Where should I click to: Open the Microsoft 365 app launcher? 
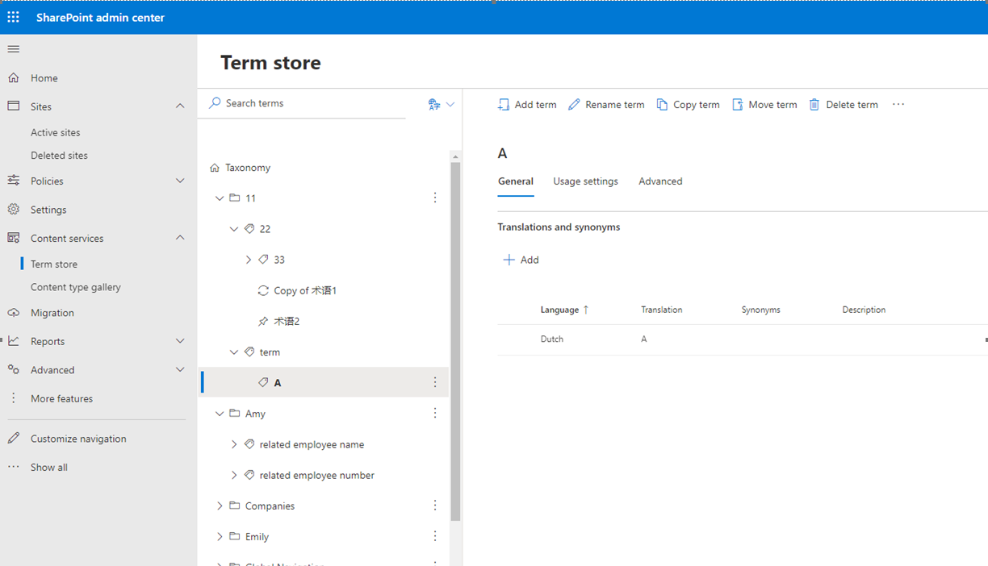(13, 16)
